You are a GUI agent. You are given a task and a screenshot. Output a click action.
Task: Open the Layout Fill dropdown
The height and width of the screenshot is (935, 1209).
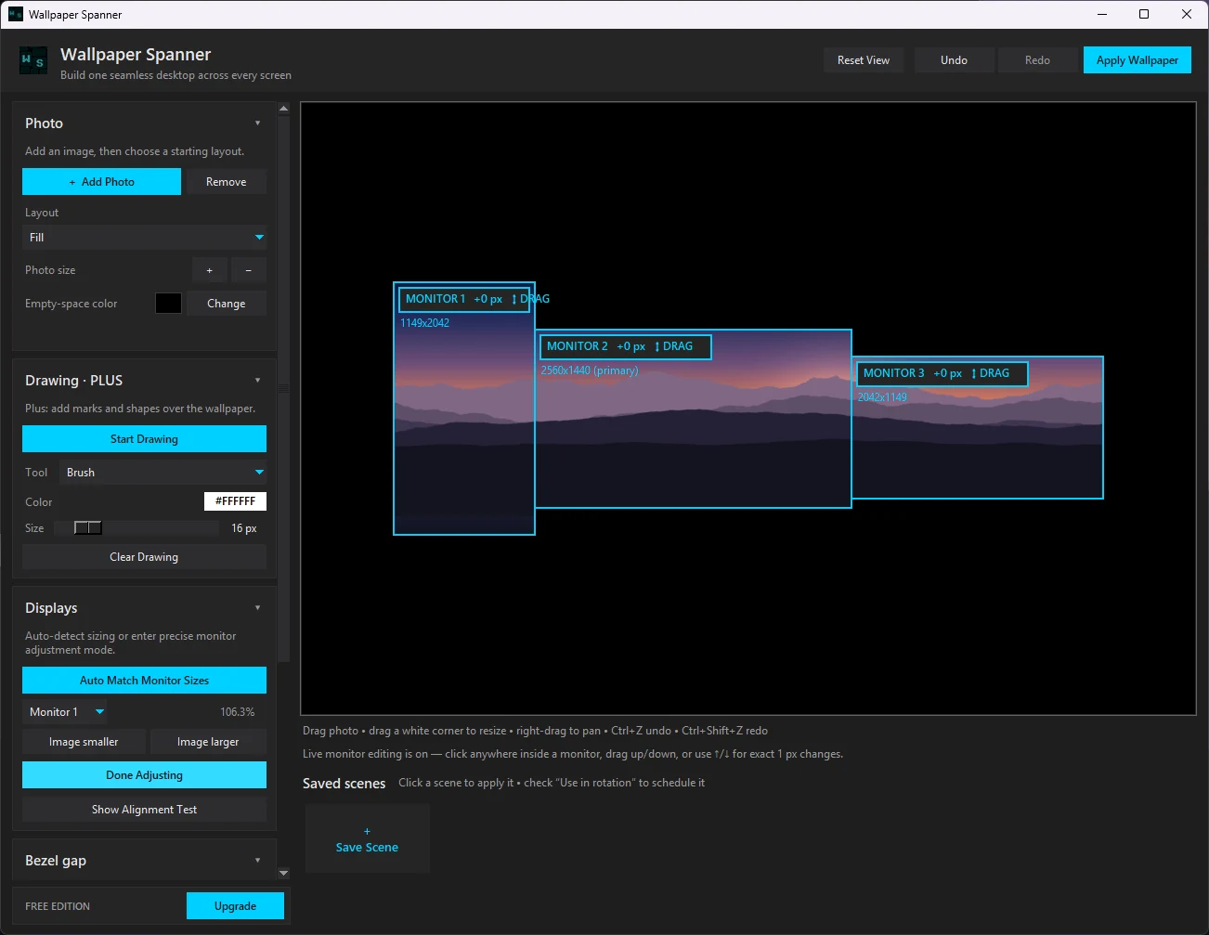144,238
